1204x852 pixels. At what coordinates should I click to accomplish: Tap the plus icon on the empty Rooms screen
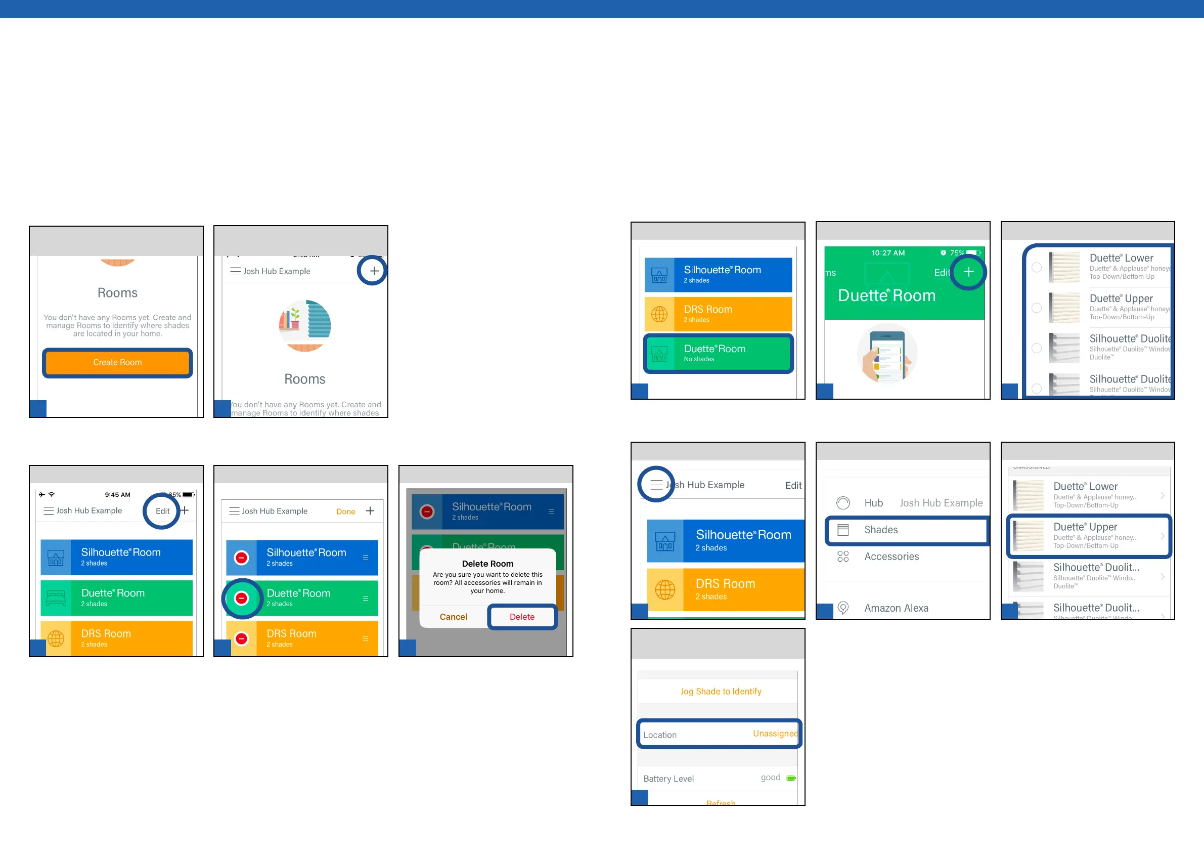click(x=374, y=271)
